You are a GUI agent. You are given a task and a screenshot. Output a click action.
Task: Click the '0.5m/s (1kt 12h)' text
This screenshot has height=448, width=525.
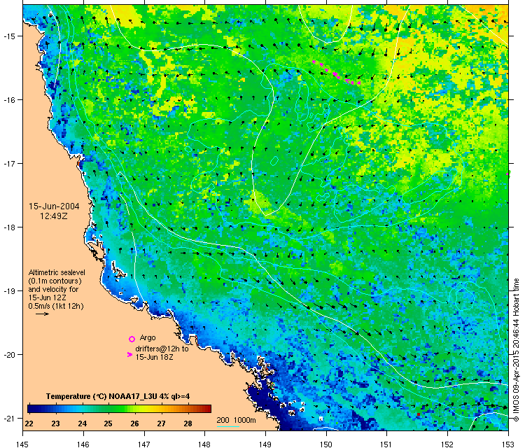(x=56, y=306)
